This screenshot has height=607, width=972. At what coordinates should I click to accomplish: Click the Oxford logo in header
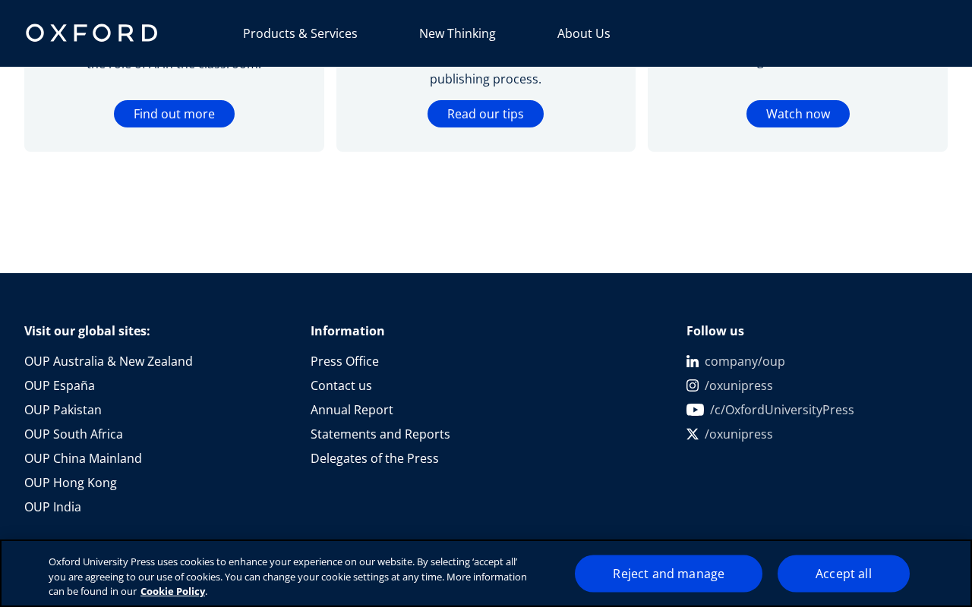pos(91,33)
